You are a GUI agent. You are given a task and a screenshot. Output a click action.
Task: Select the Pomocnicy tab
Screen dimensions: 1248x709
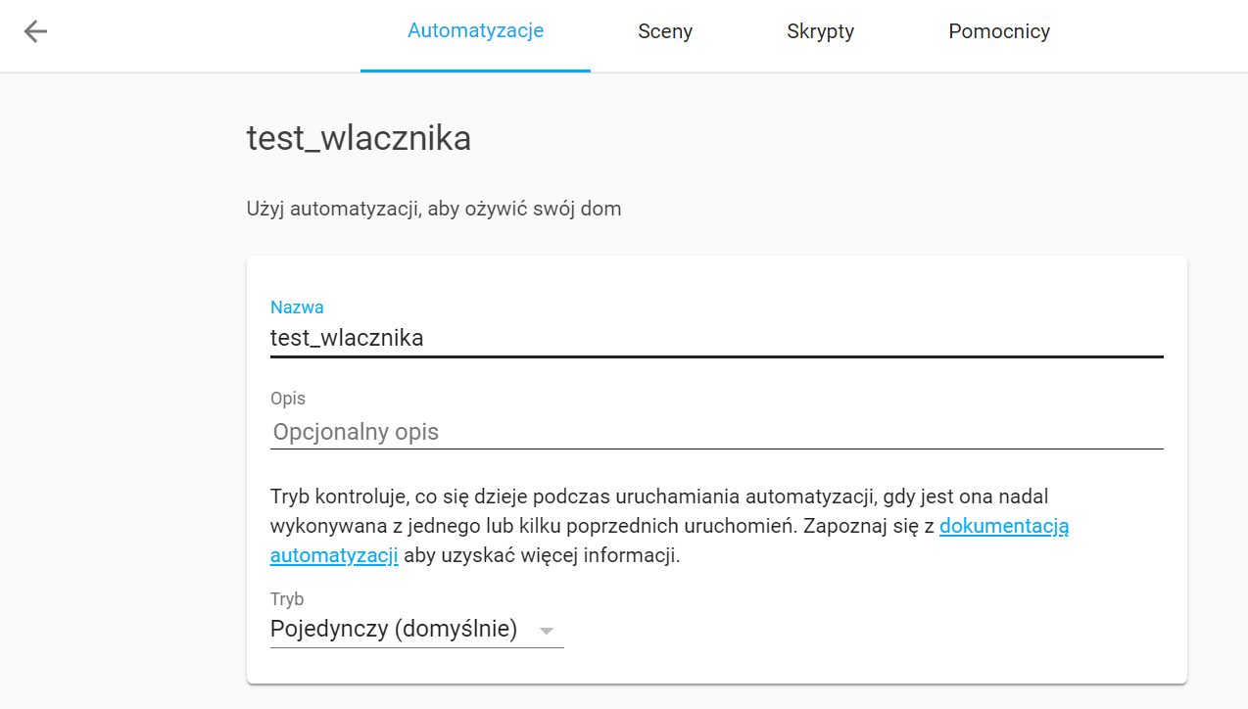(x=999, y=31)
